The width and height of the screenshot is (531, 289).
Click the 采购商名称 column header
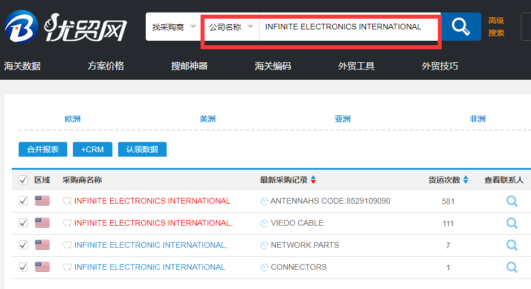point(82,180)
